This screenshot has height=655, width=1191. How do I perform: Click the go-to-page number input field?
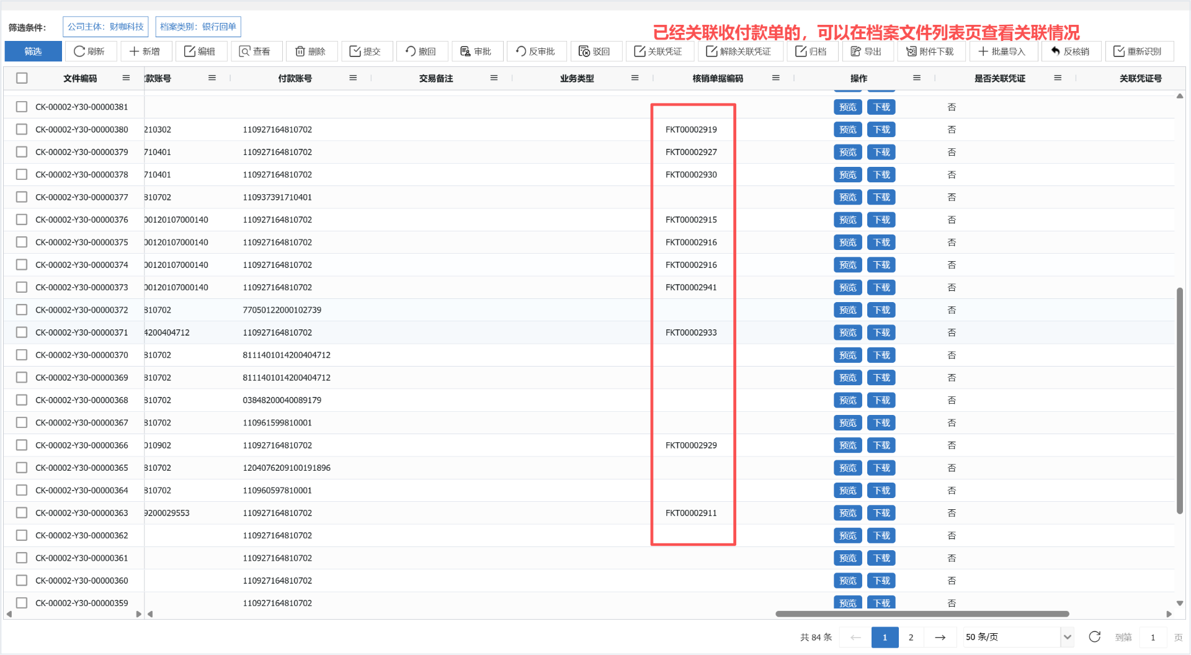pos(1153,637)
